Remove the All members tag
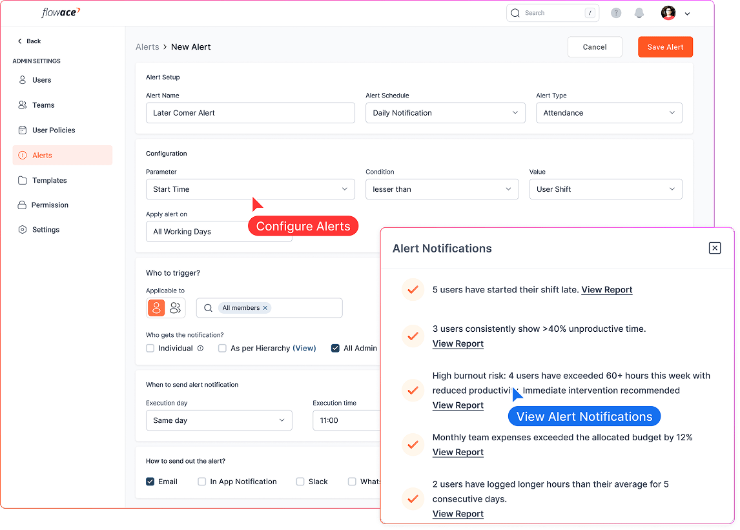740x530 pixels. coord(265,309)
